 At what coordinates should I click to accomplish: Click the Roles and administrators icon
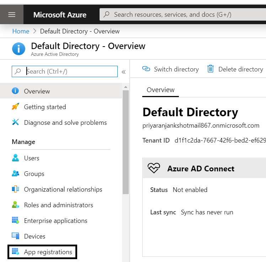[15, 205]
